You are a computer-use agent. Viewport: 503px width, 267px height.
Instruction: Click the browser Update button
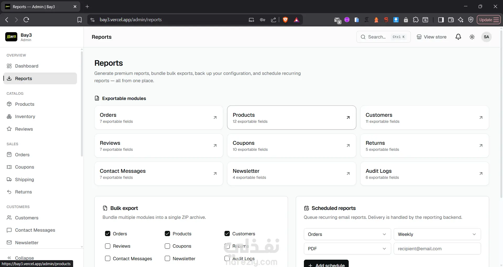click(489, 20)
